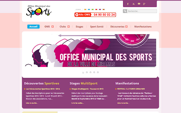Open the Stages menu item
The image size is (181, 113).
tap(79, 27)
